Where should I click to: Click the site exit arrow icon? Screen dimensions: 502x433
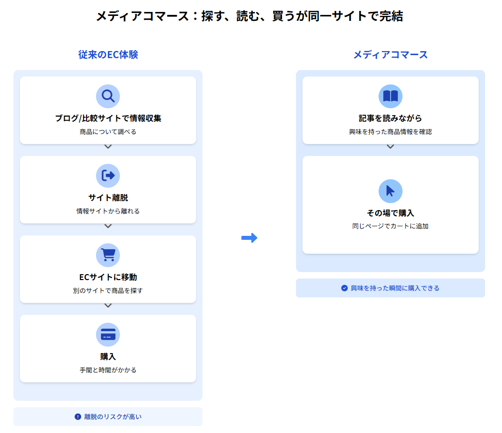coord(108,175)
